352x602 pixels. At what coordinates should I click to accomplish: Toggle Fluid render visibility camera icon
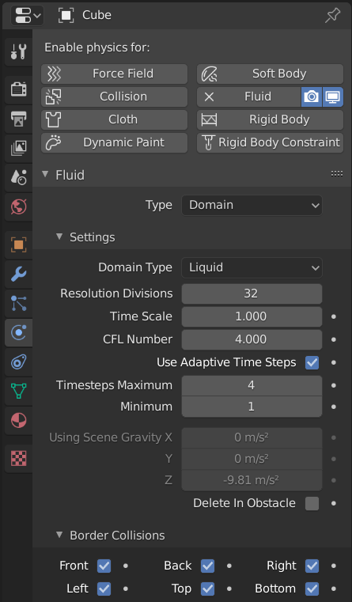(312, 97)
